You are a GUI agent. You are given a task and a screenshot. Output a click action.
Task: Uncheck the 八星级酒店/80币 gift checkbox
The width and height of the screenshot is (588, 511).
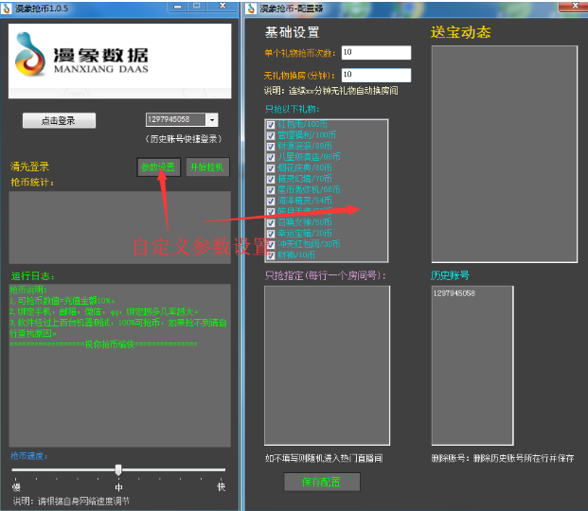(x=271, y=157)
